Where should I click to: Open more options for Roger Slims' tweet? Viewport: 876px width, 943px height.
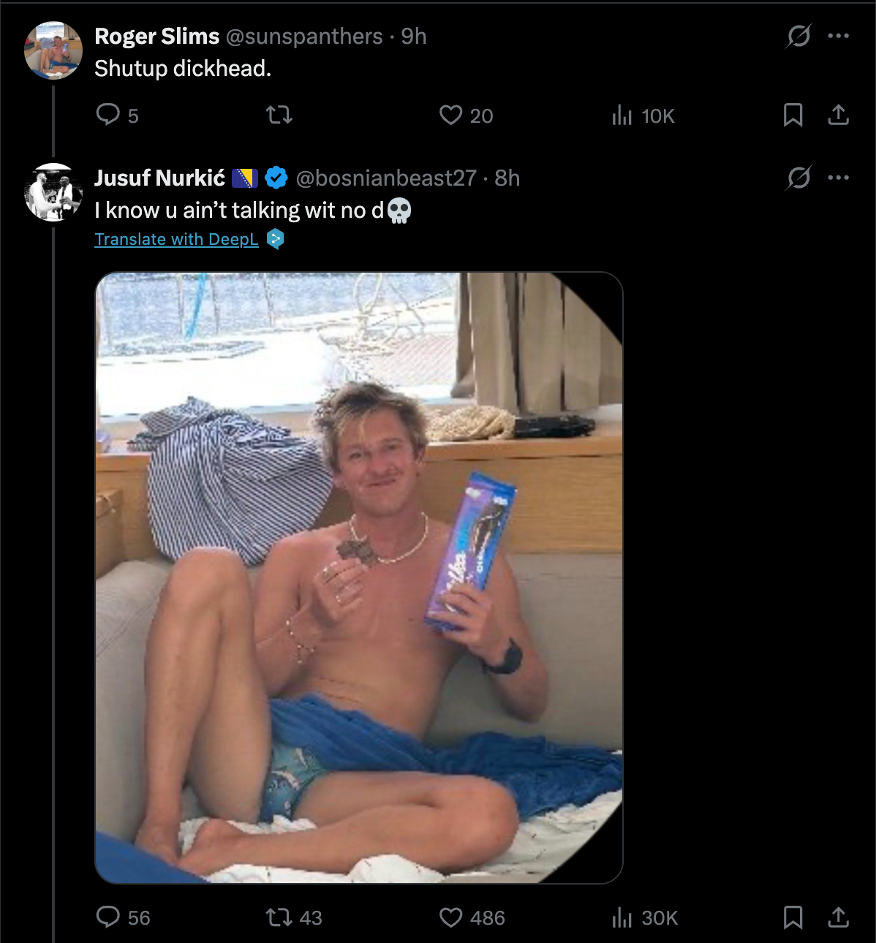[838, 35]
